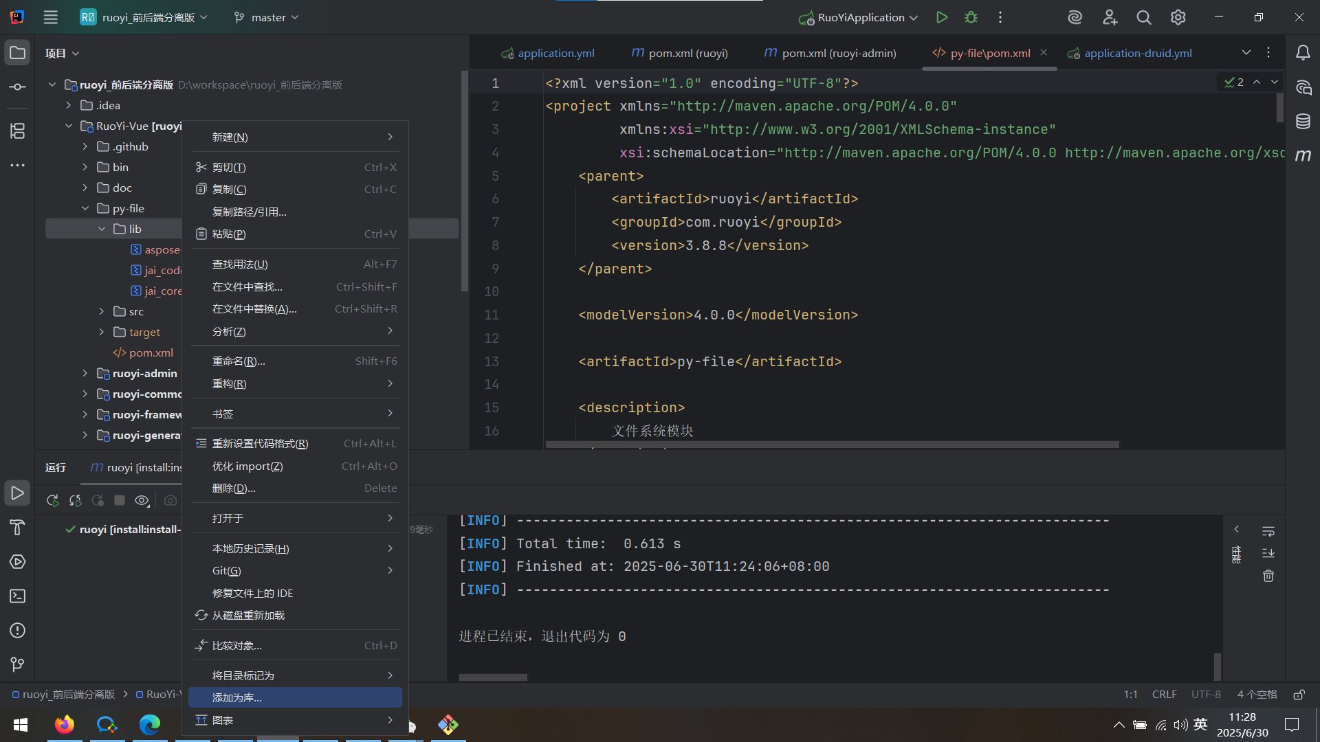
Task: Click the UTF-8 encoding status button
Action: click(x=1205, y=695)
